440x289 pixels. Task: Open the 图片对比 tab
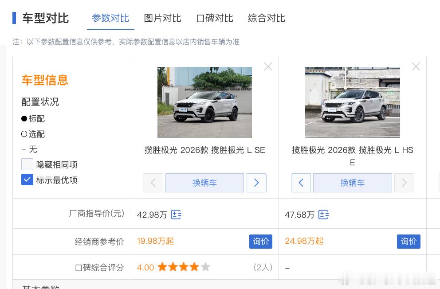coord(162,18)
